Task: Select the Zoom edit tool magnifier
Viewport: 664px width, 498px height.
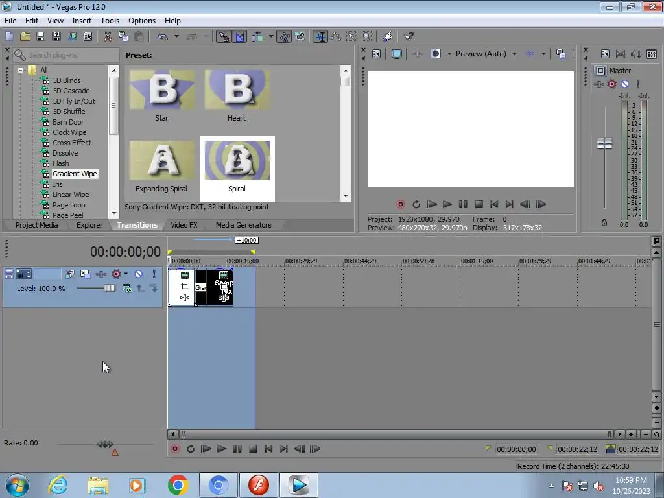Action: [367, 37]
